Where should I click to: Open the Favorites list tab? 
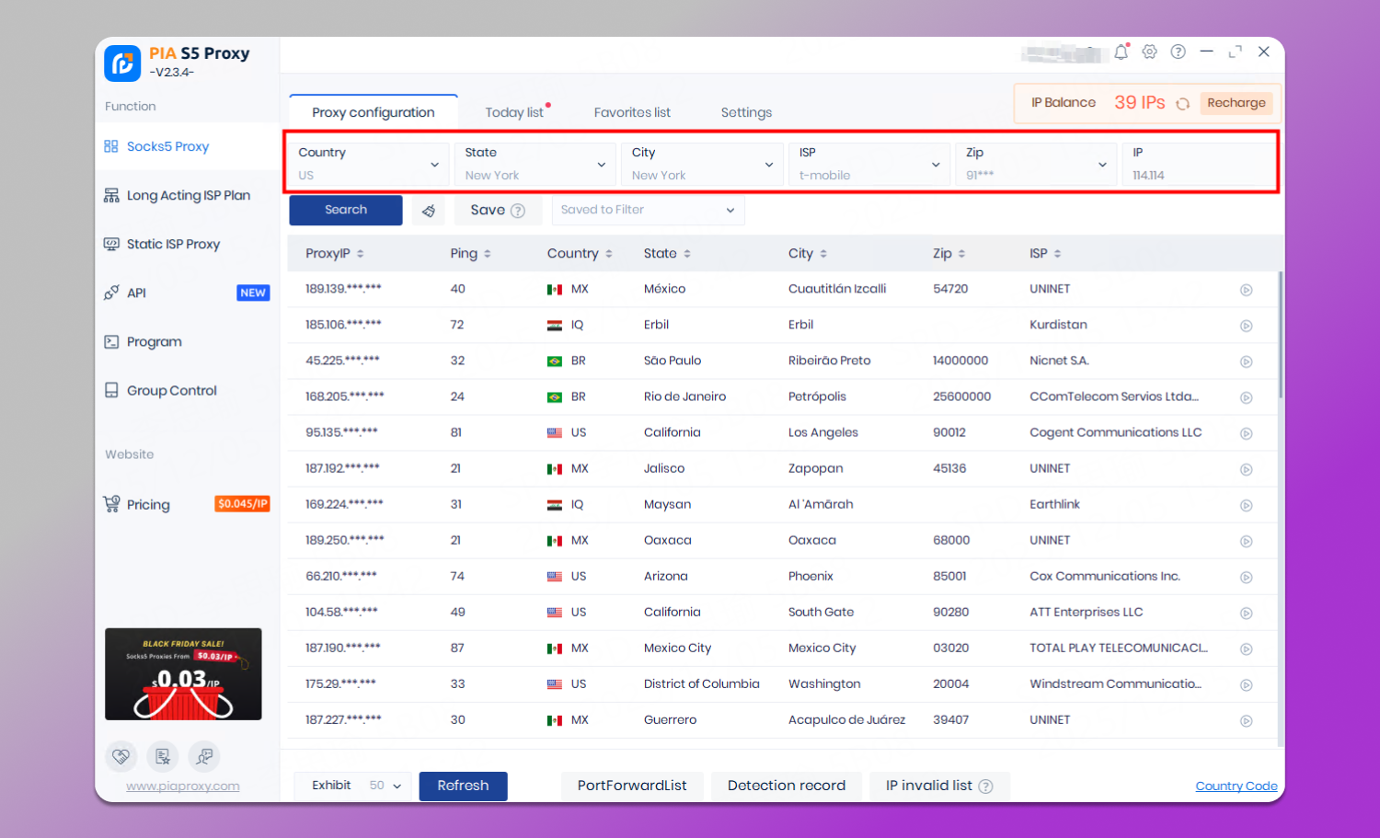[632, 112]
